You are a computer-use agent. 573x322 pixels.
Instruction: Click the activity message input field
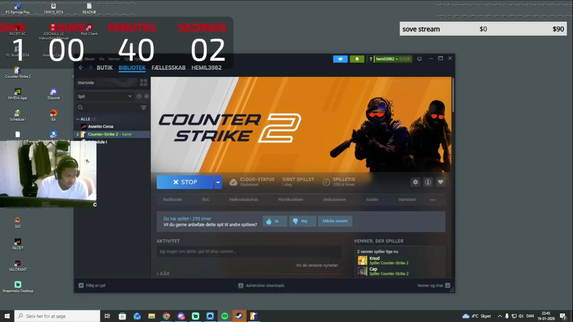click(249, 251)
